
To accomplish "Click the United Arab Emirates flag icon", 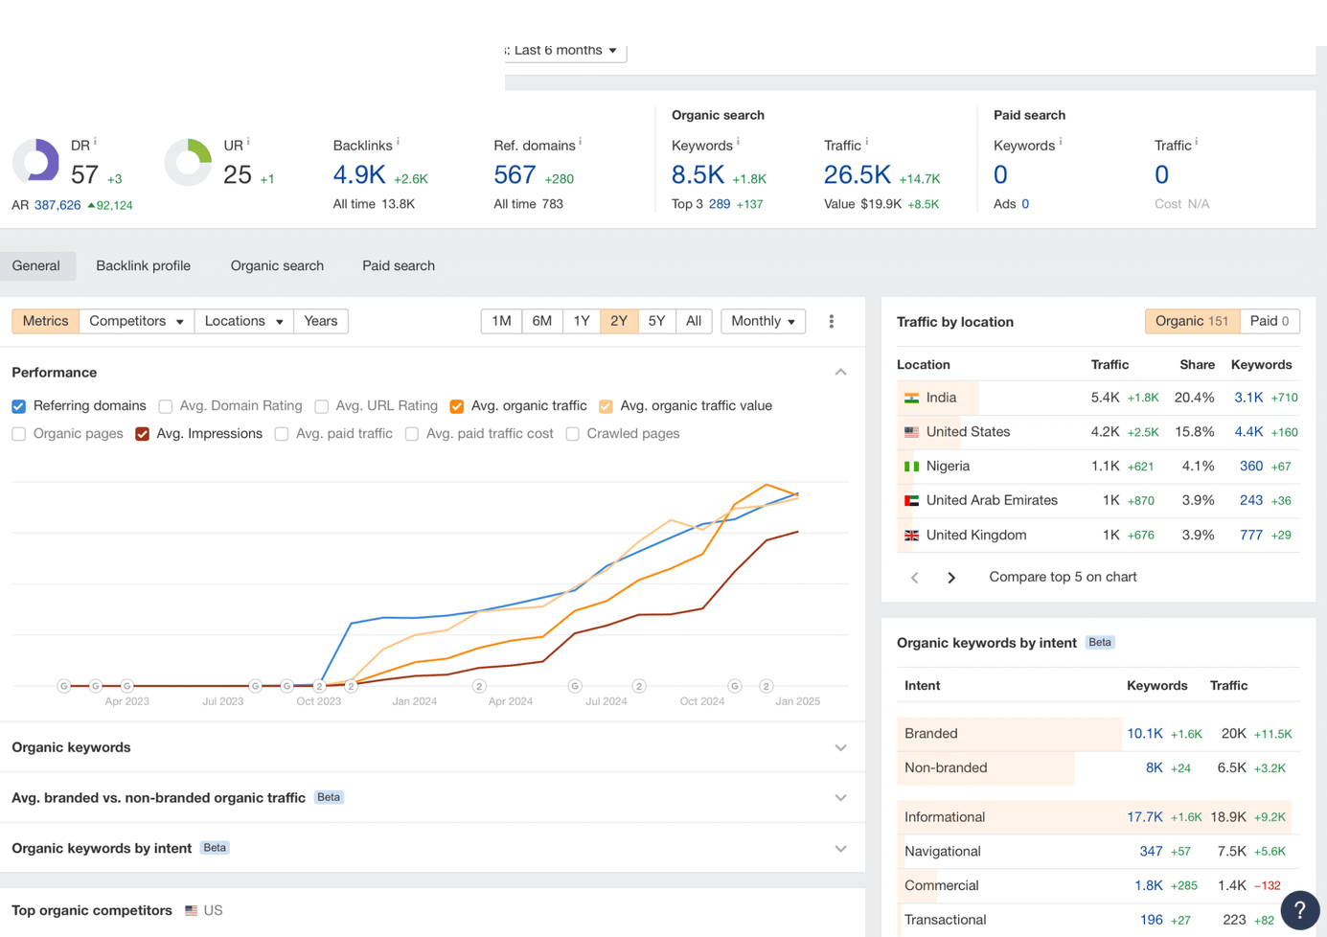I will 911,501.
